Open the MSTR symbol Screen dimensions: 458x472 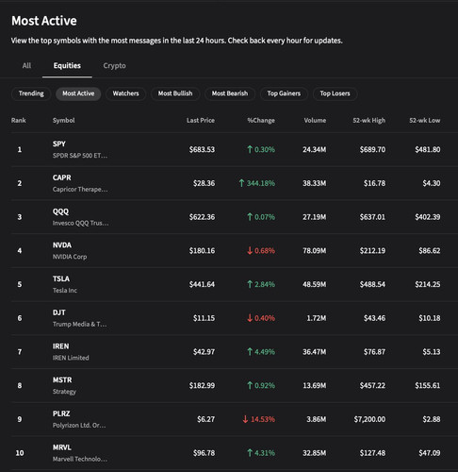tap(62, 379)
